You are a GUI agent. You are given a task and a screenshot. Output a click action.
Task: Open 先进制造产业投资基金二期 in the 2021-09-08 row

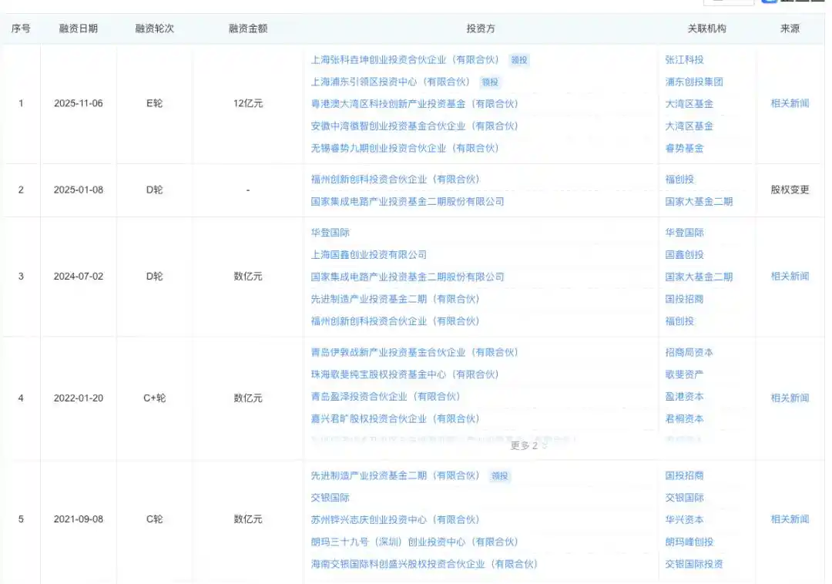[x=395, y=476]
